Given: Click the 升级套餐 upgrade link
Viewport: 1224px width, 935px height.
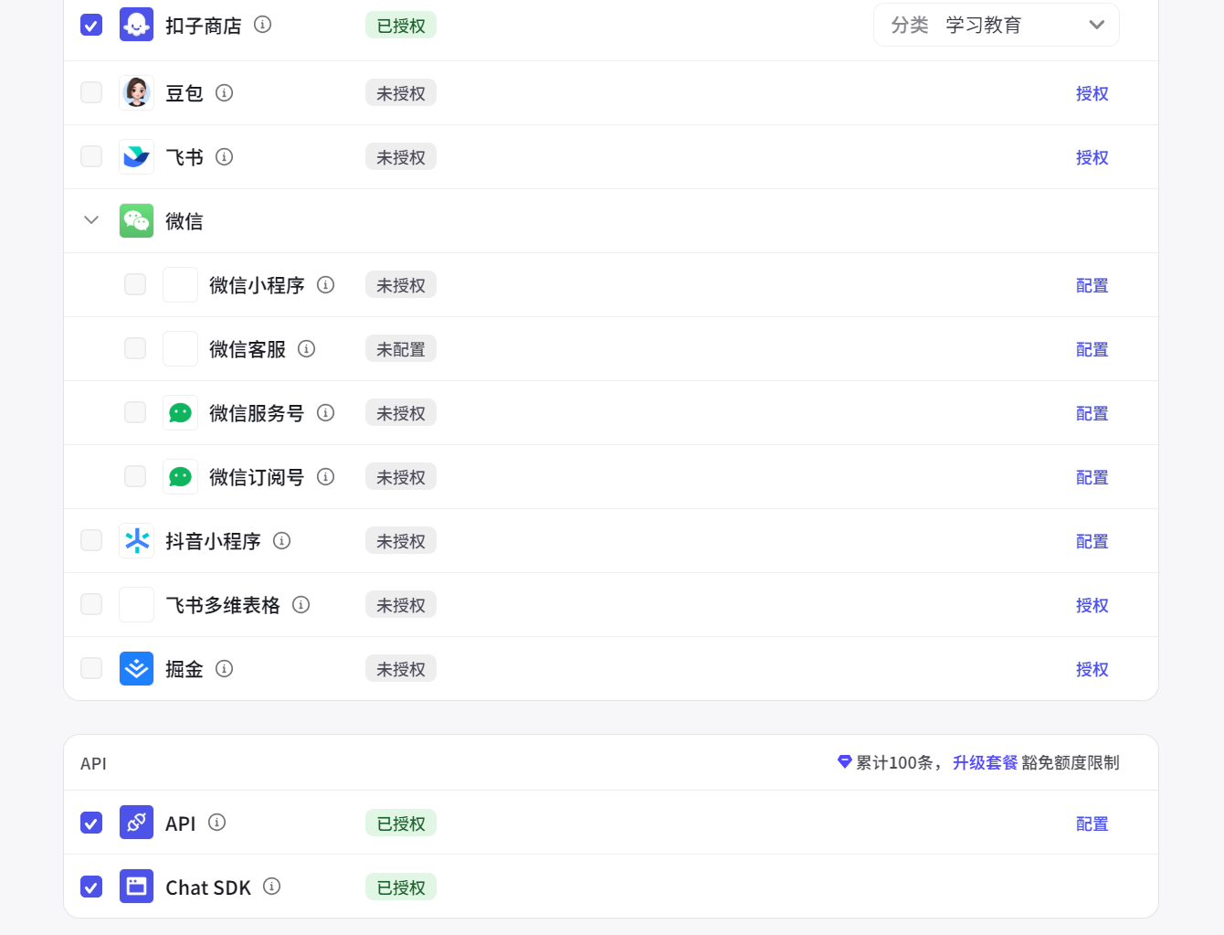Looking at the screenshot, I should pyautogui.click(x=985, y=762).
